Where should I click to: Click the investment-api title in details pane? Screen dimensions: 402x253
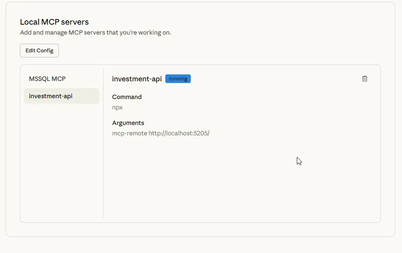click(x=137, y=79)
